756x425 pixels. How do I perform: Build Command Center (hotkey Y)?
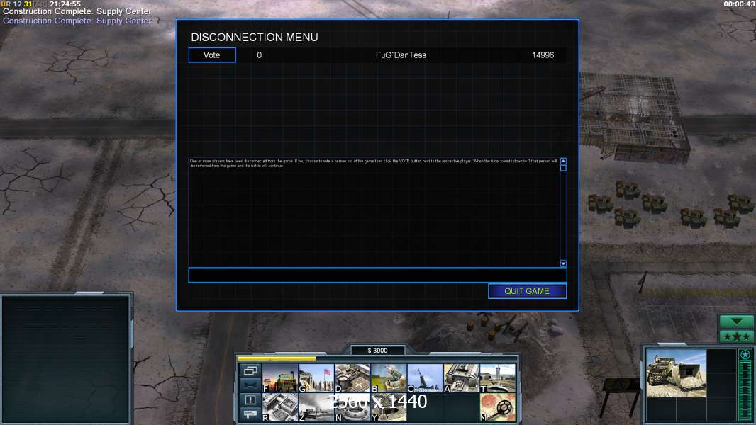tap(389, 407)
